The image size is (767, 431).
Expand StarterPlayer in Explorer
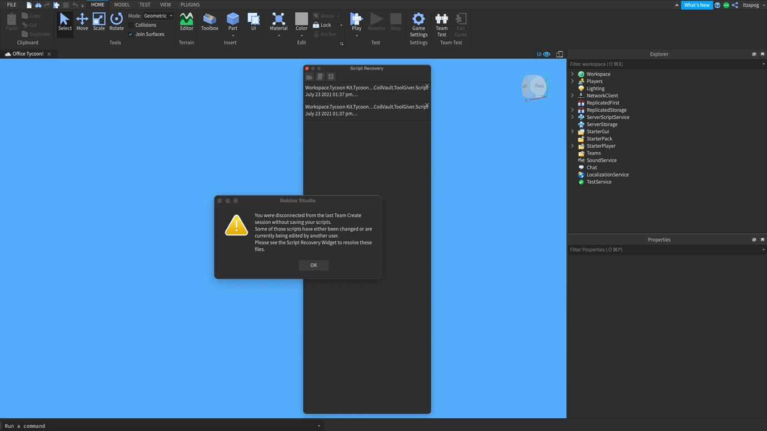(x=572, y=146)
